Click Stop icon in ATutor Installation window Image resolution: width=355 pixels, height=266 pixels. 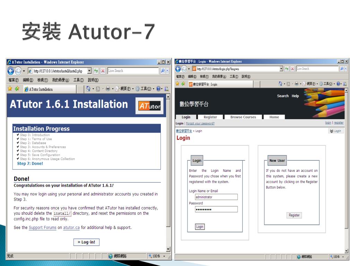point(103,71)
